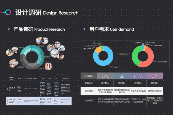Click the 访谈对象 table header cell
The image size is (173, 115).
point(89,76)
